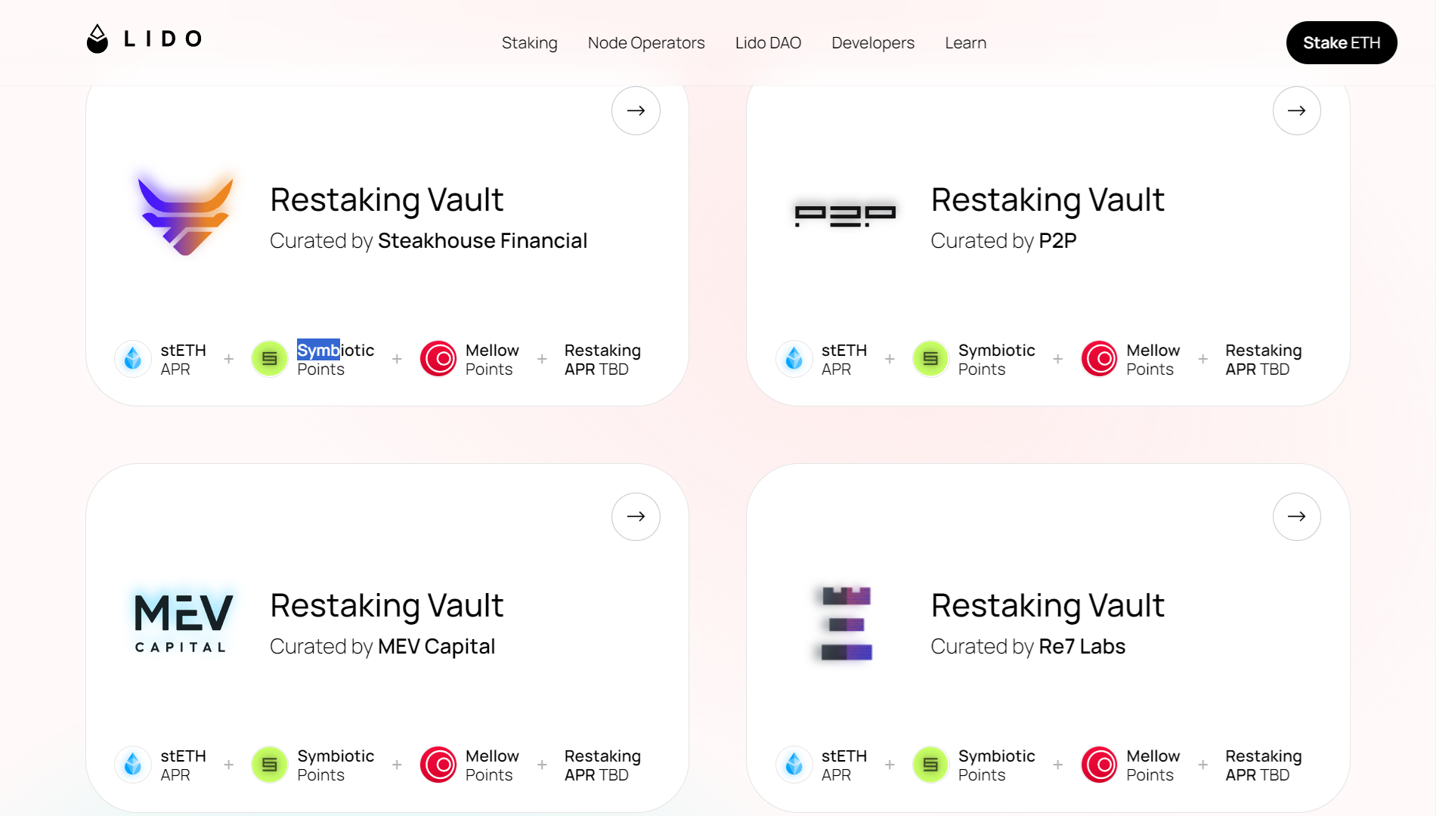Click 'Restaking APR TBD' in P2P card
Viewport: 1436px width, 816px height.
[x=1264, y=360]
